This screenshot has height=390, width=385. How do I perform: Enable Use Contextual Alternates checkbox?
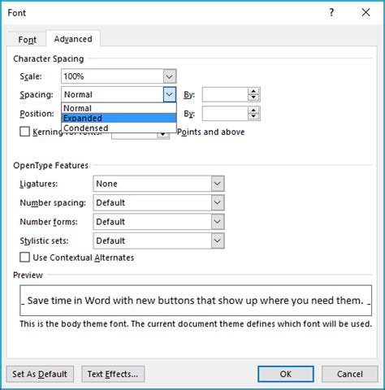coord(24,258)
